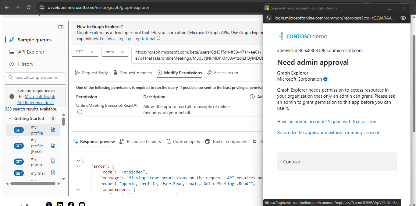Viewport: 416px width, 206px height.
Task: Click the Search sample queries field
Action: (x=35, y=77)
